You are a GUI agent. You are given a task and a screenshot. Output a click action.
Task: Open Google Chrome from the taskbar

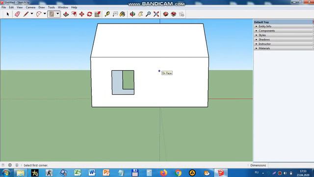(178, 173)
